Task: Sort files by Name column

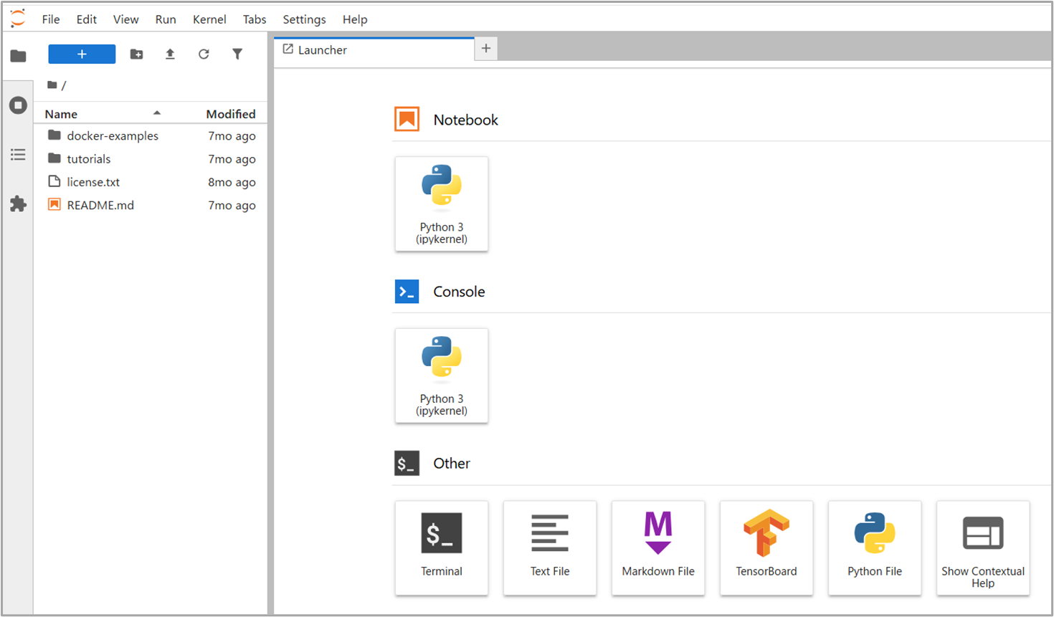Action: coord(61,114)
